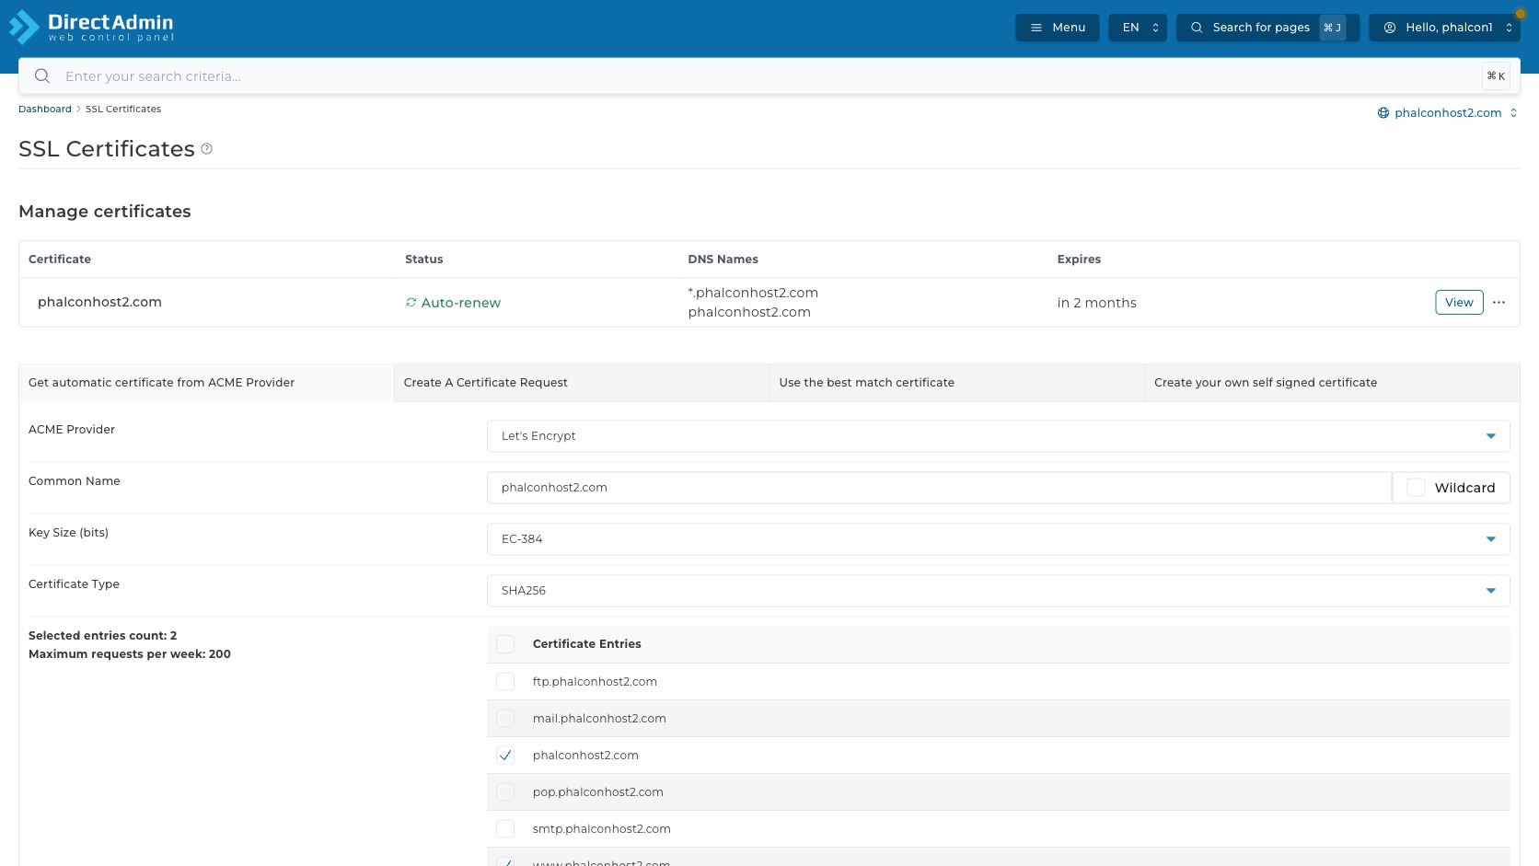Click the 'in 2 months' expiry cell
Viewport: 1539px width, 866px height.
[x=1096, y=303]
